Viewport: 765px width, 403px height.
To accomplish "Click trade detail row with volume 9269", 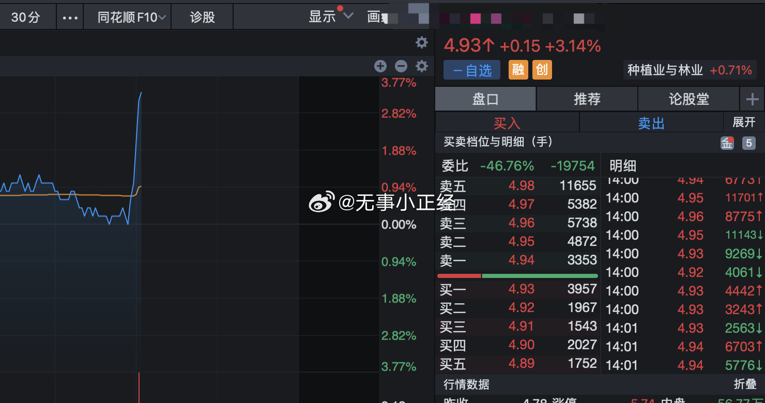I will 684,254.
